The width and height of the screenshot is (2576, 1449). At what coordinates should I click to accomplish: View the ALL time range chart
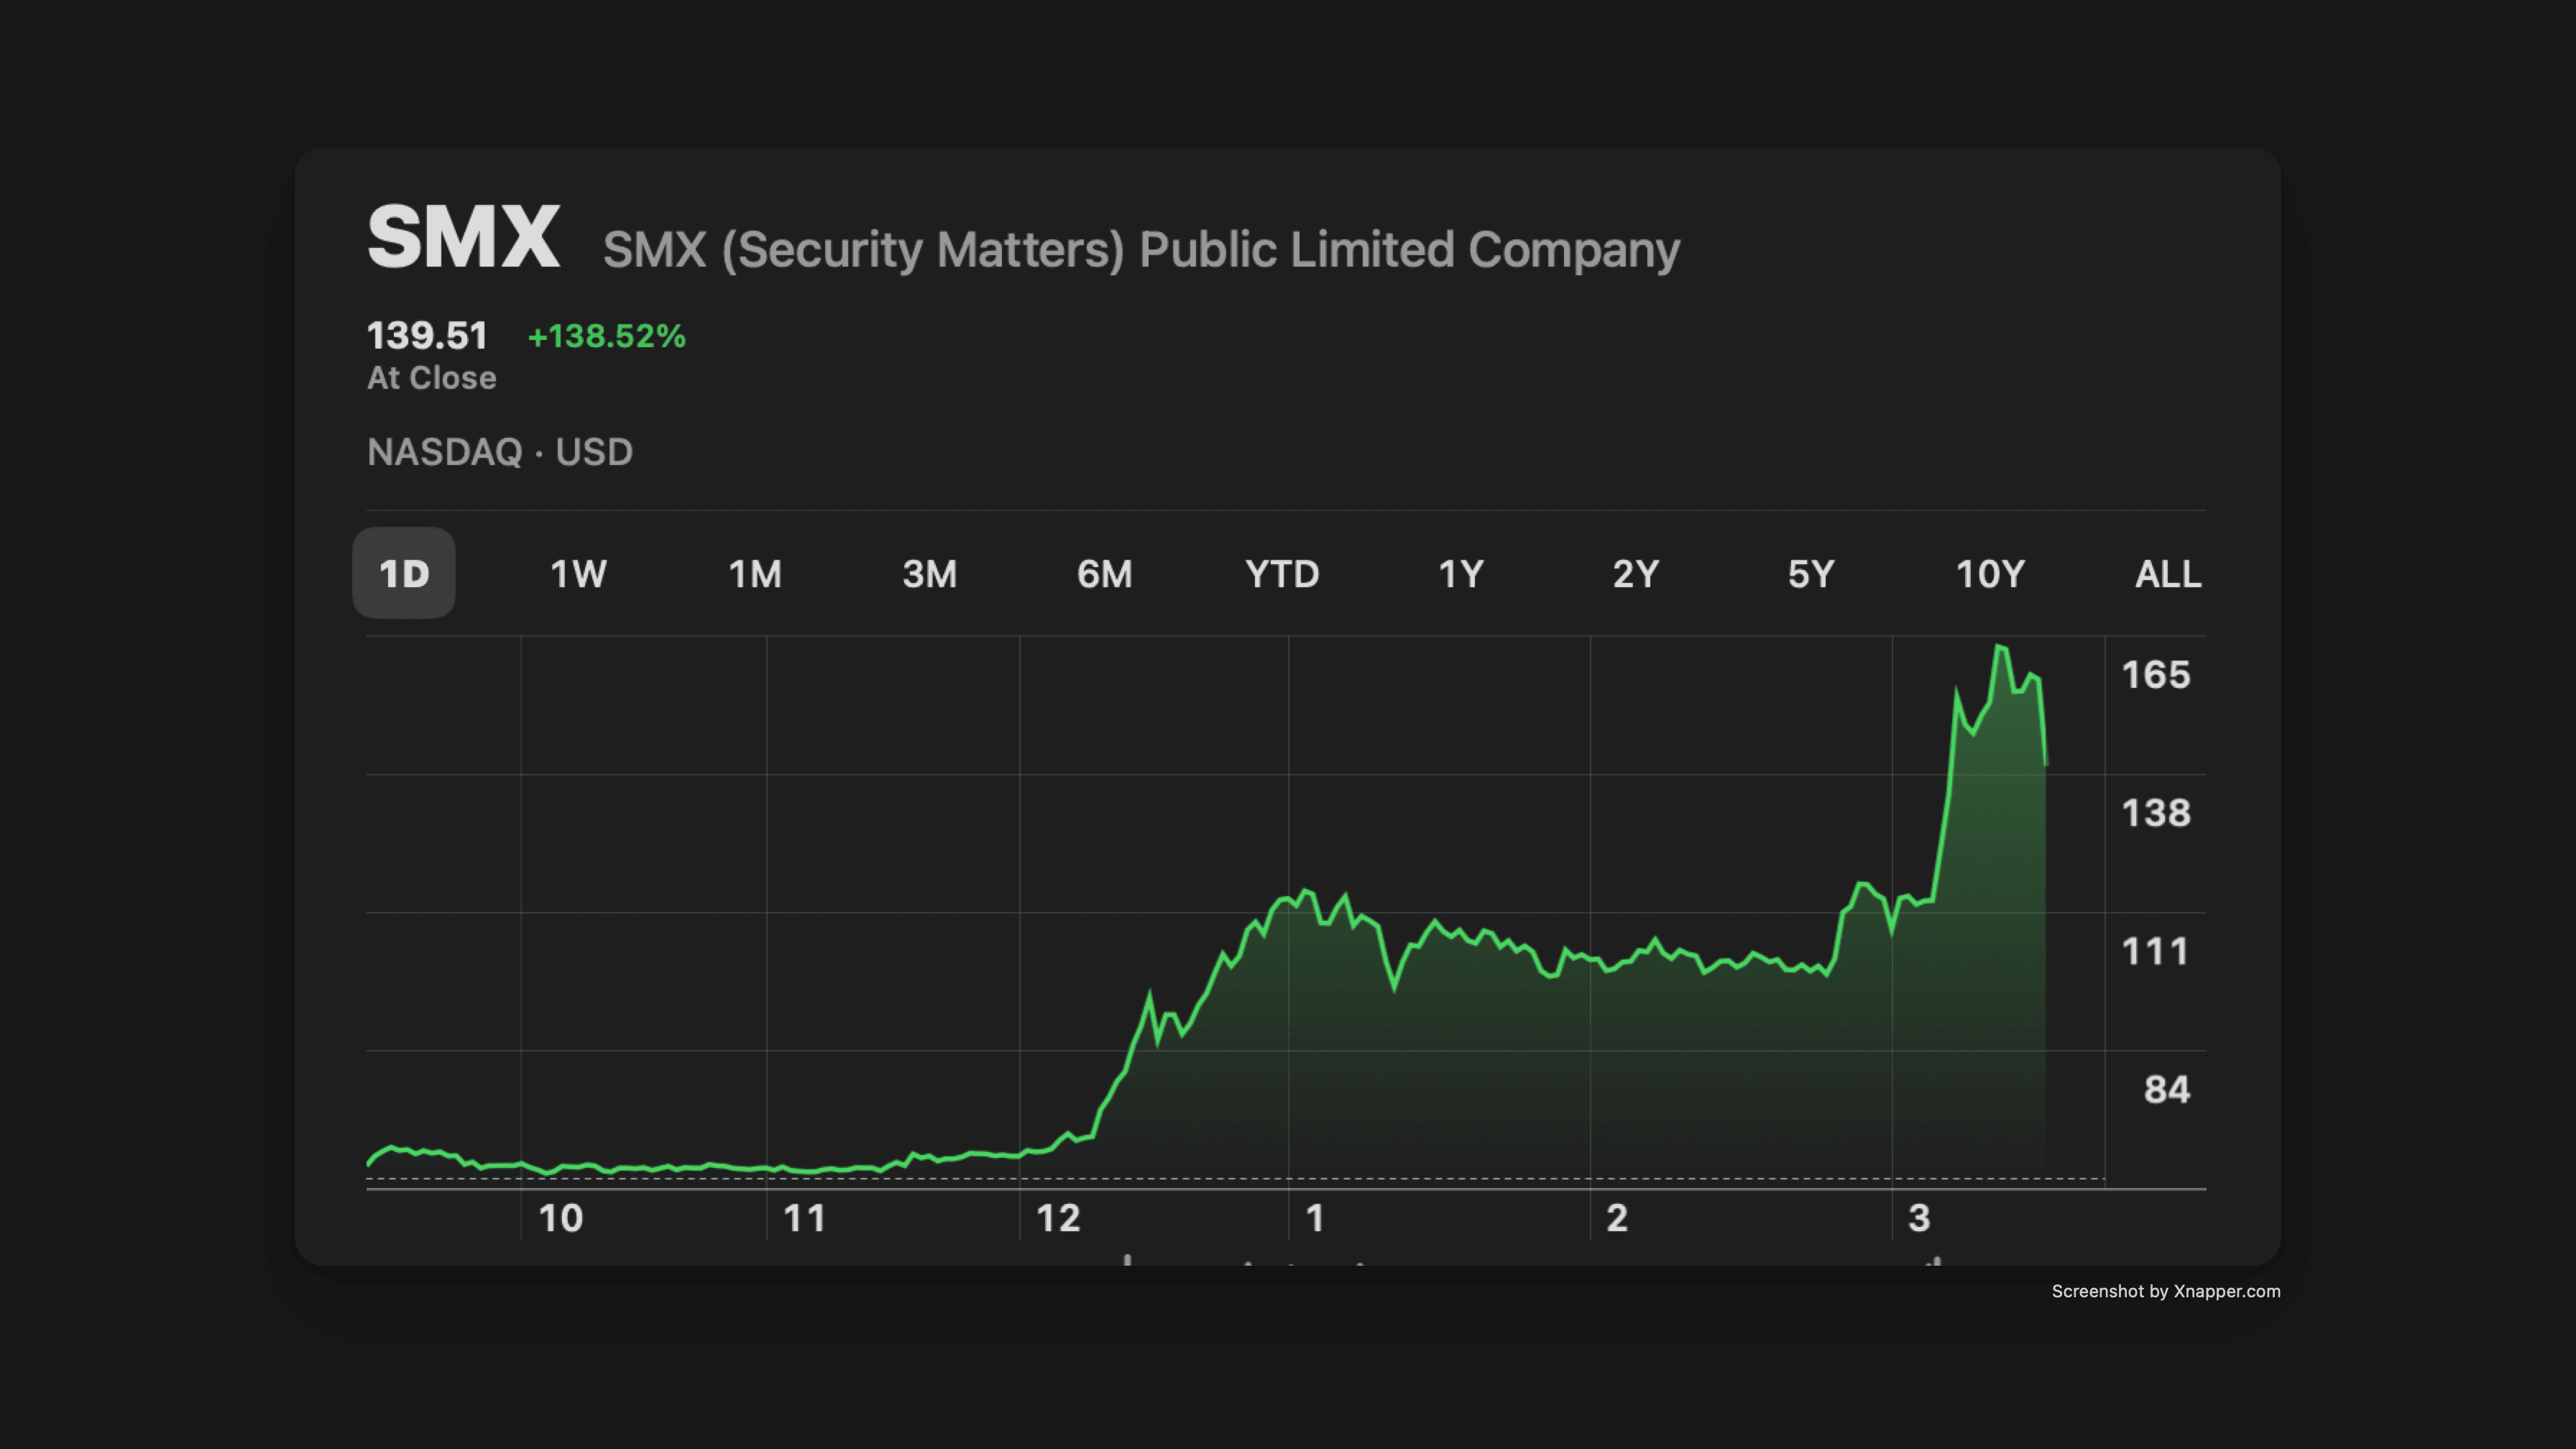tap(2167, 573)
